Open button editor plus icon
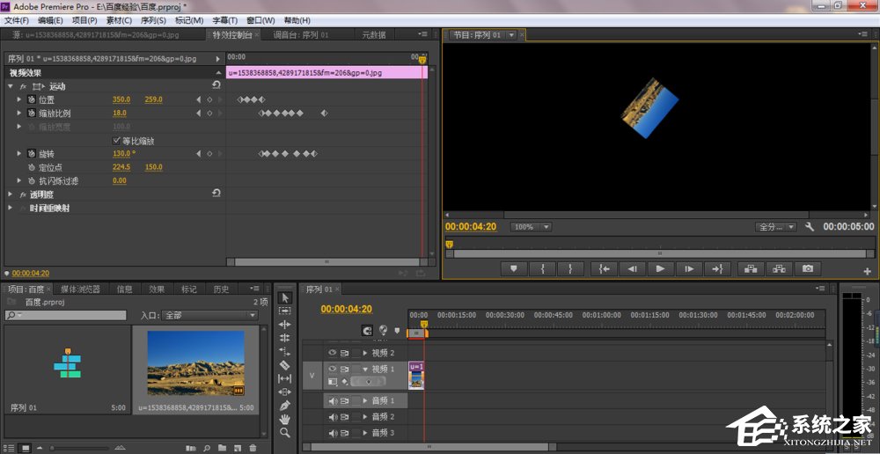This screenshot has height=454, width=880. click(x=868, y=271)
